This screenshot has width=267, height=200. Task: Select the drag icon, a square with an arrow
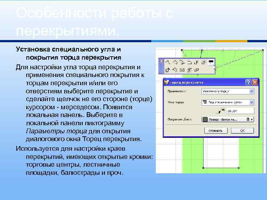click(168, 70)
